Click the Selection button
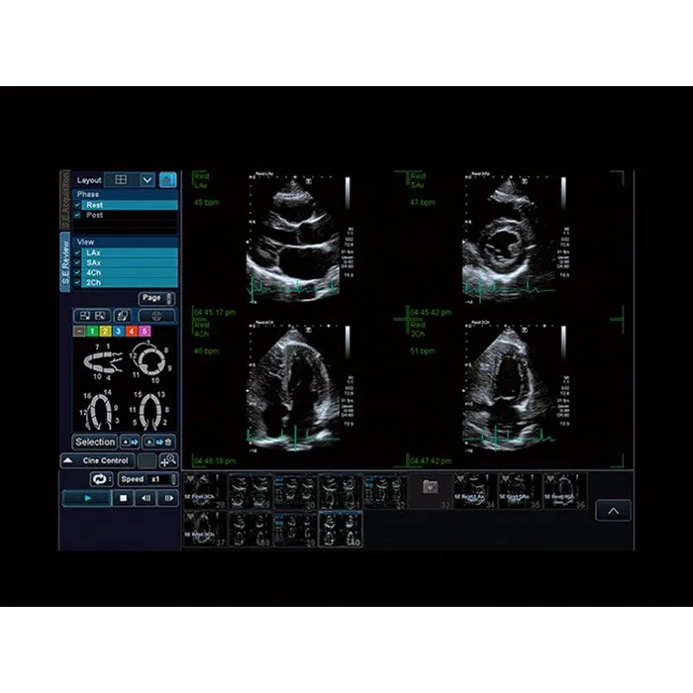The height and width of the screenshot is (693, 693). tap(95, 442)
